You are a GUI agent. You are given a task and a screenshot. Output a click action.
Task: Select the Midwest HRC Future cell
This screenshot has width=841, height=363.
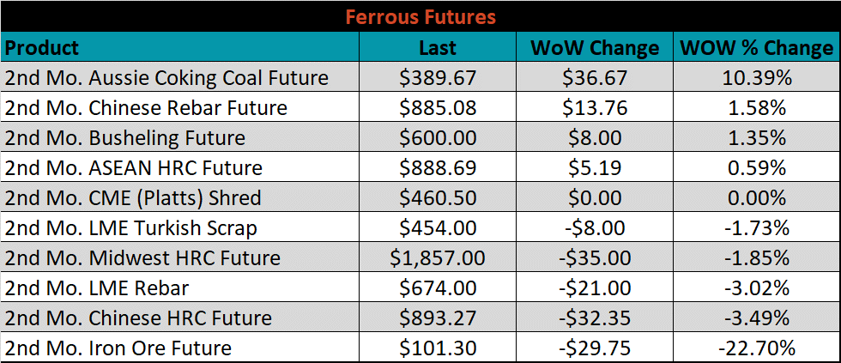(180, 257)
